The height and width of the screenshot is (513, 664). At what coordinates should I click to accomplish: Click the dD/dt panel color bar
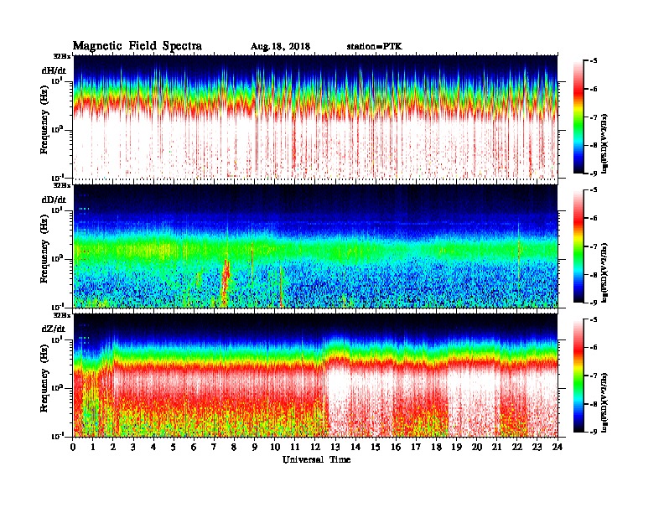click(578, 246)
